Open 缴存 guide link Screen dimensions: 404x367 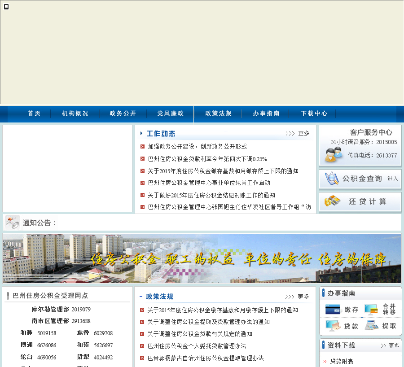pyautogui.click(x=351, y=310)
